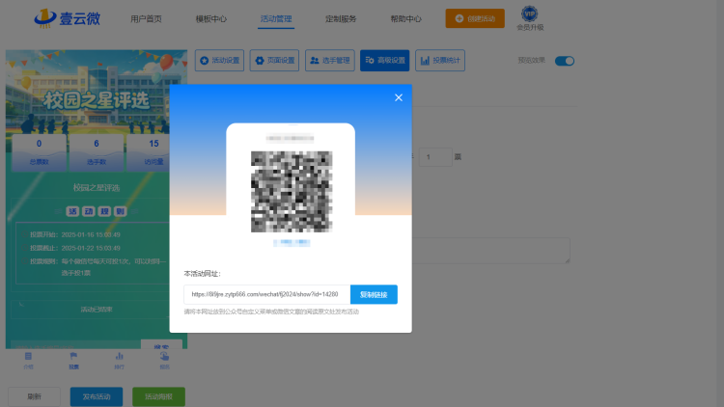Viewport: 724px width, 407px height.
Task: Open the 页面设置 tab
Action: click(x=274, y=61)
